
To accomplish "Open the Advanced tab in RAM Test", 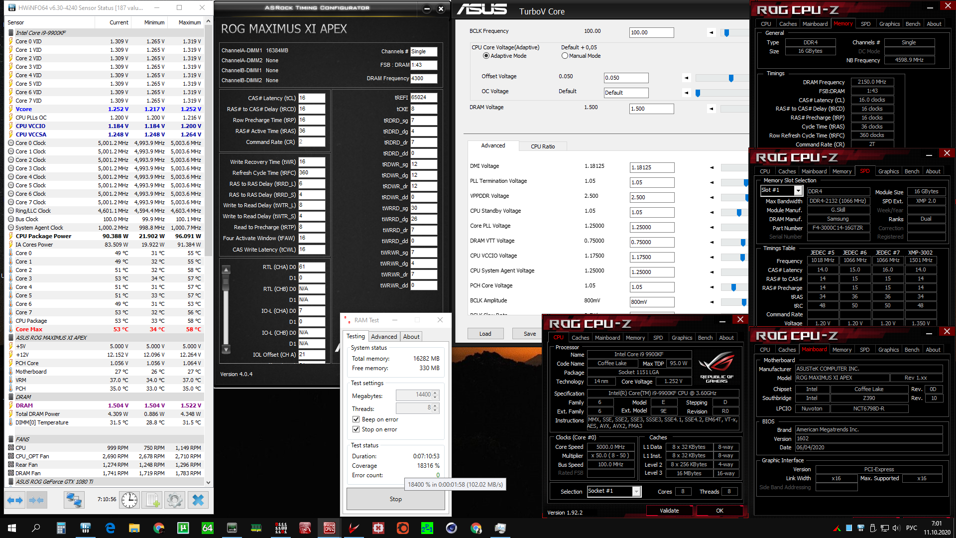I will coord(384,337).
